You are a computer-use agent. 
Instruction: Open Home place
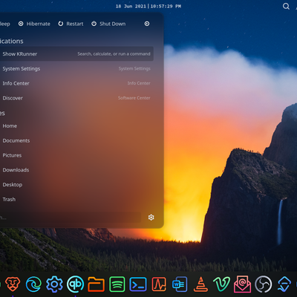coord(76,126)
